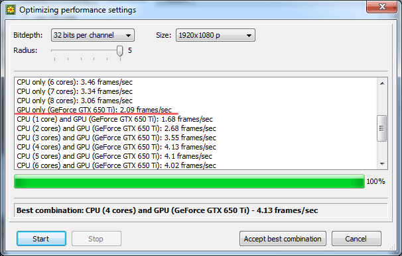The width and height of the screenshot is (402, 256).
Task: Click the results list scroll up arrow
Action: coord(382,83)
